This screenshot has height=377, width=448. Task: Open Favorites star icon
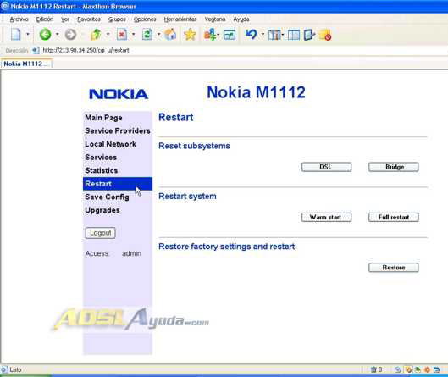[190, 35]
